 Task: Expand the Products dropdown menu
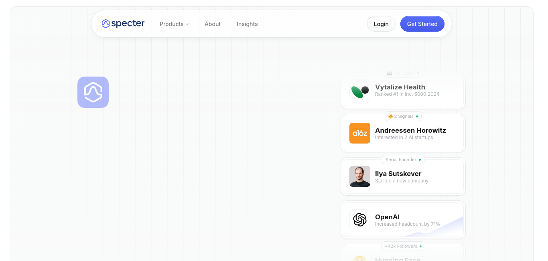click(175, 24)
